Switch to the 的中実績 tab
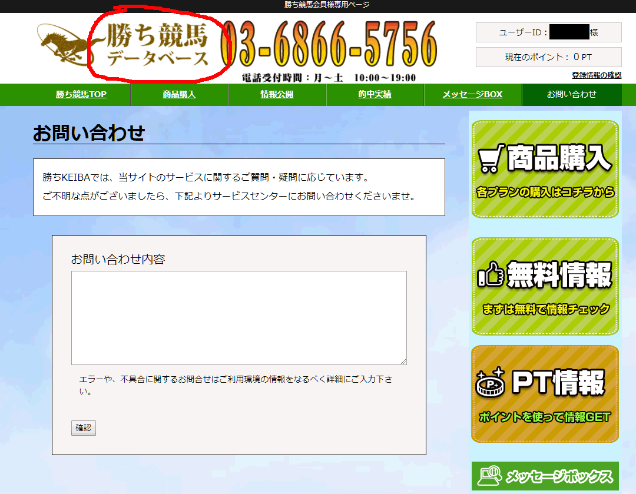Screen dimensions: 636x494 coord(375,94)
